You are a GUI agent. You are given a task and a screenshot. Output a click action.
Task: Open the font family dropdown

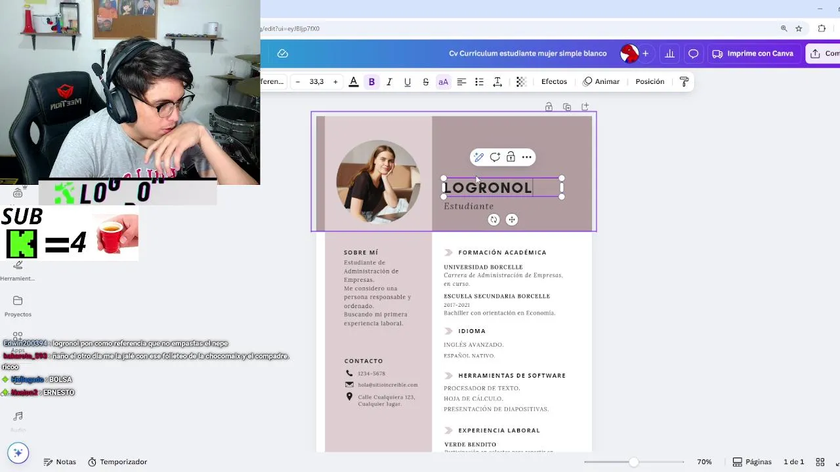coord(273,82)
